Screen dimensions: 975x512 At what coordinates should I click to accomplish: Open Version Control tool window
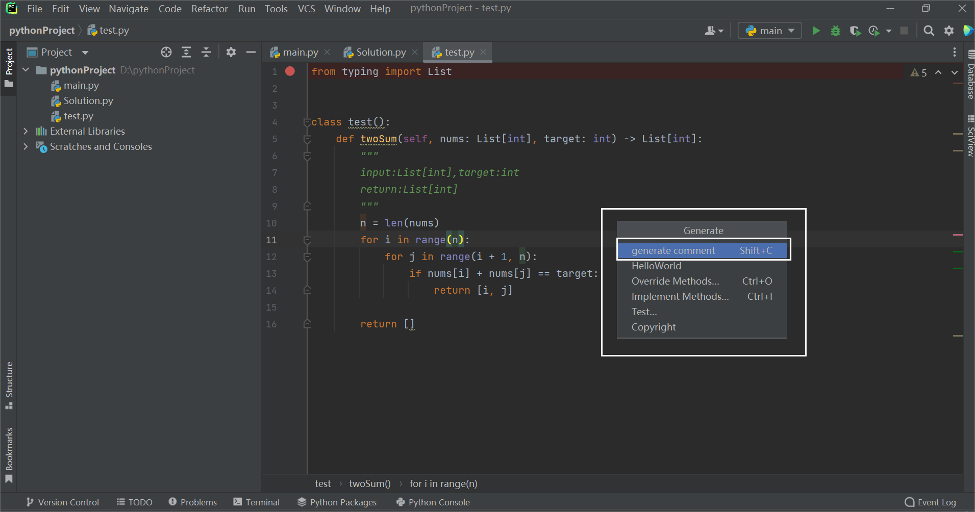pyautogui.click(x=63, y=502)
